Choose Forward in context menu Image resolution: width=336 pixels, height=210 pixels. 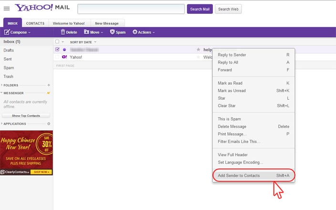click(253, 70)
